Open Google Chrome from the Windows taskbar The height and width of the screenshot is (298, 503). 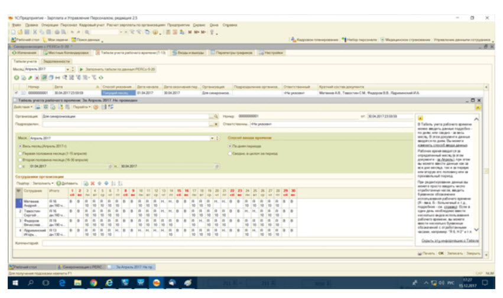93,283
